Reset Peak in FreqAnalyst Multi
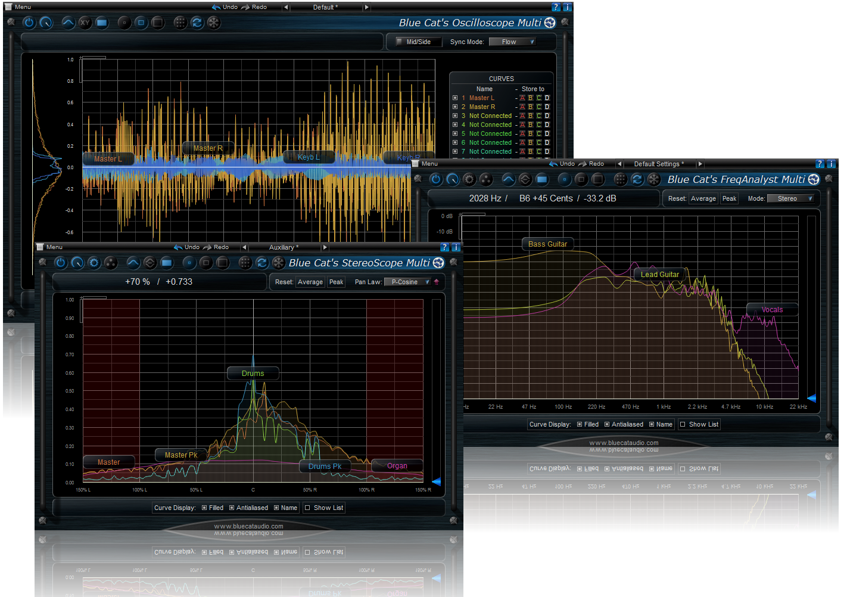This screenshot has width=847, height=597. (730, 199)
